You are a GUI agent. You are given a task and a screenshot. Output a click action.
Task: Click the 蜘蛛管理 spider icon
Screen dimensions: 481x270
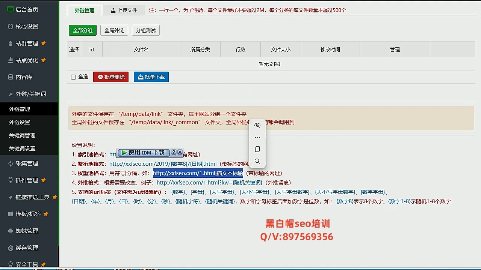pos(11,231)
